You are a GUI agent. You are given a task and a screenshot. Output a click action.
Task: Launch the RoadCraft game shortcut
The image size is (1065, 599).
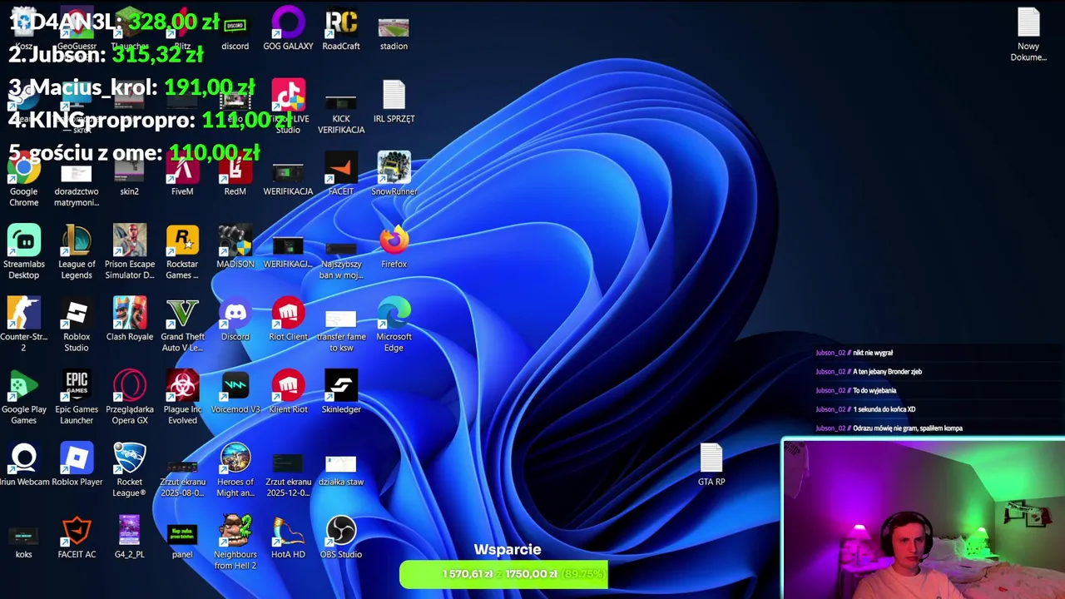tap(341, 30)
